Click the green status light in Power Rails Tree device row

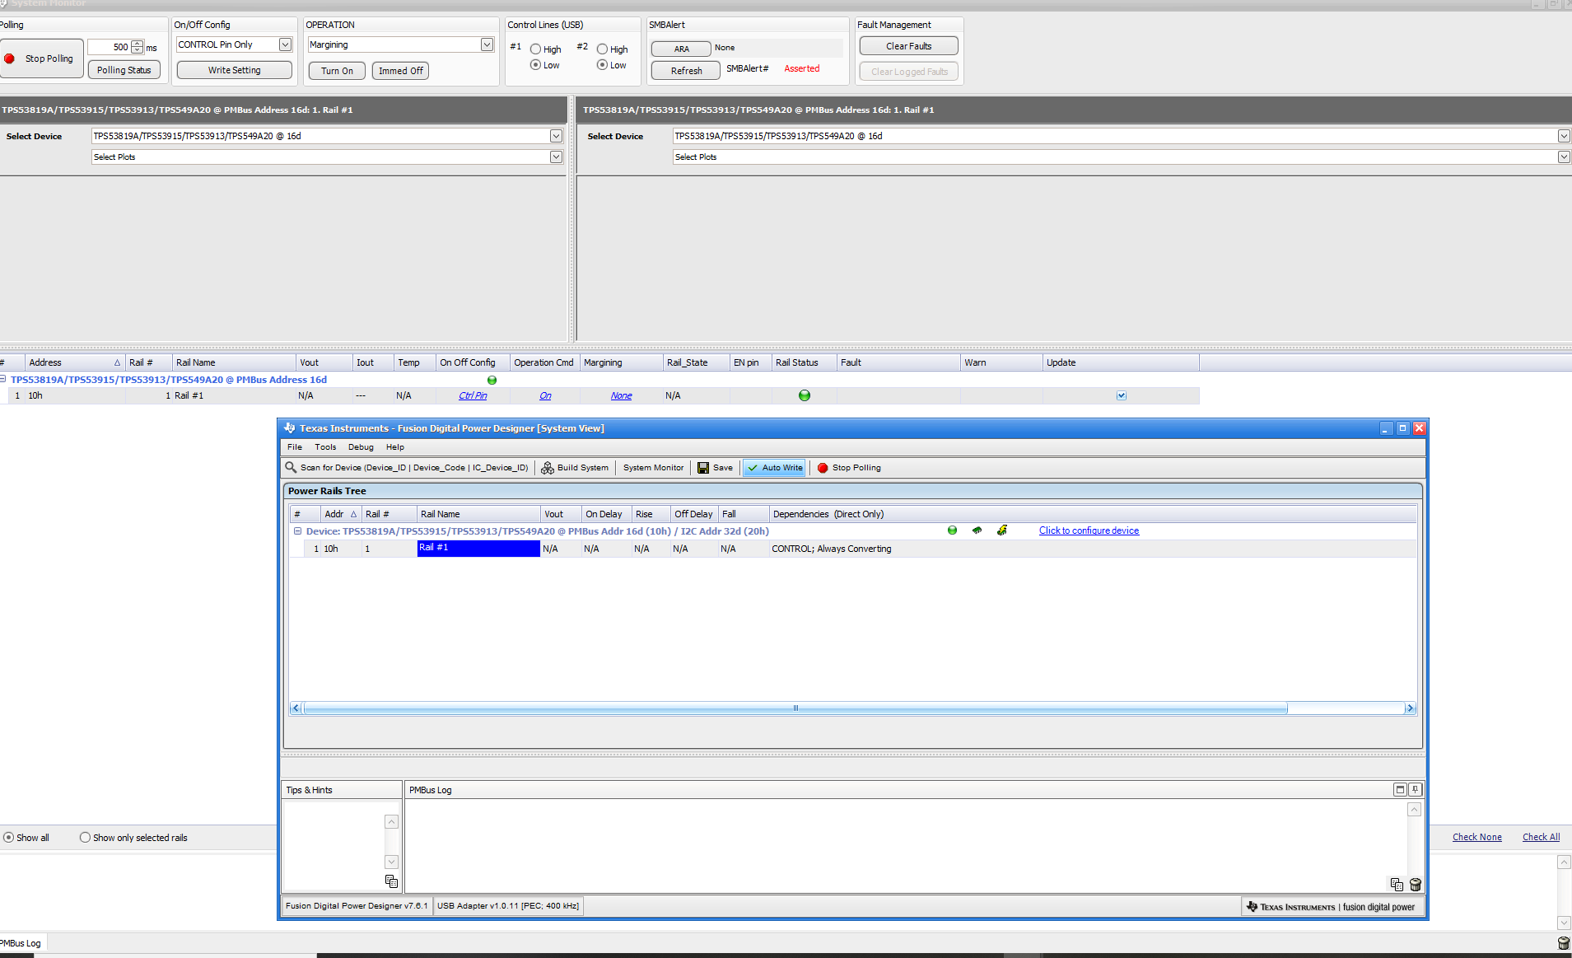coord(952,530)
